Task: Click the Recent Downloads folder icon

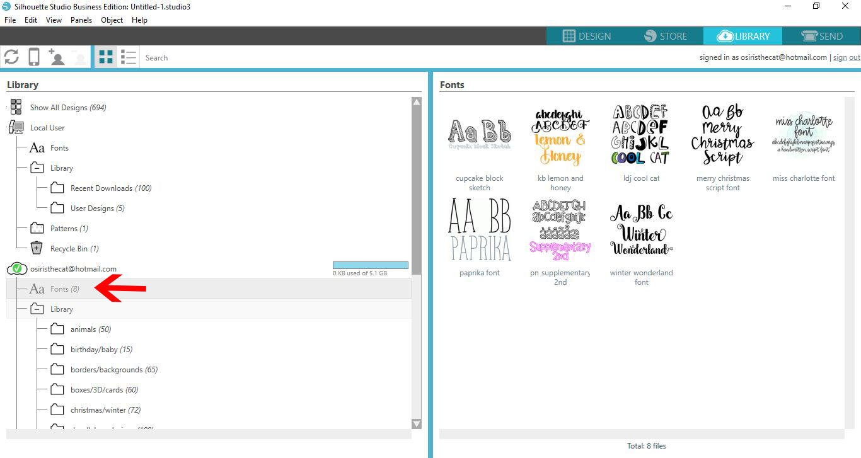Action: tap(57, 188)
